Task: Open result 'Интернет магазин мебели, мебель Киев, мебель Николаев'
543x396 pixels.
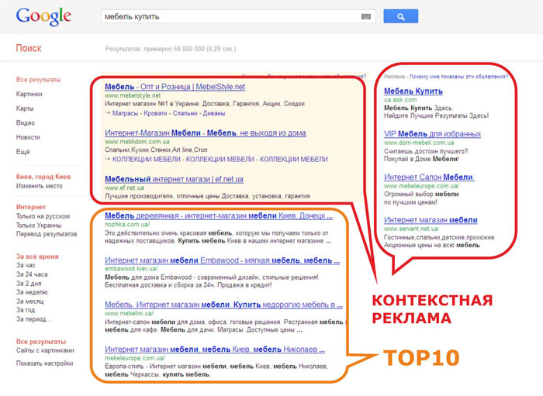Action: (215, 350)
